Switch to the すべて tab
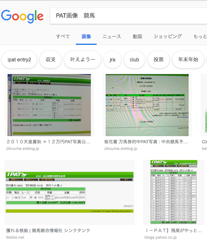 (63, 37)
